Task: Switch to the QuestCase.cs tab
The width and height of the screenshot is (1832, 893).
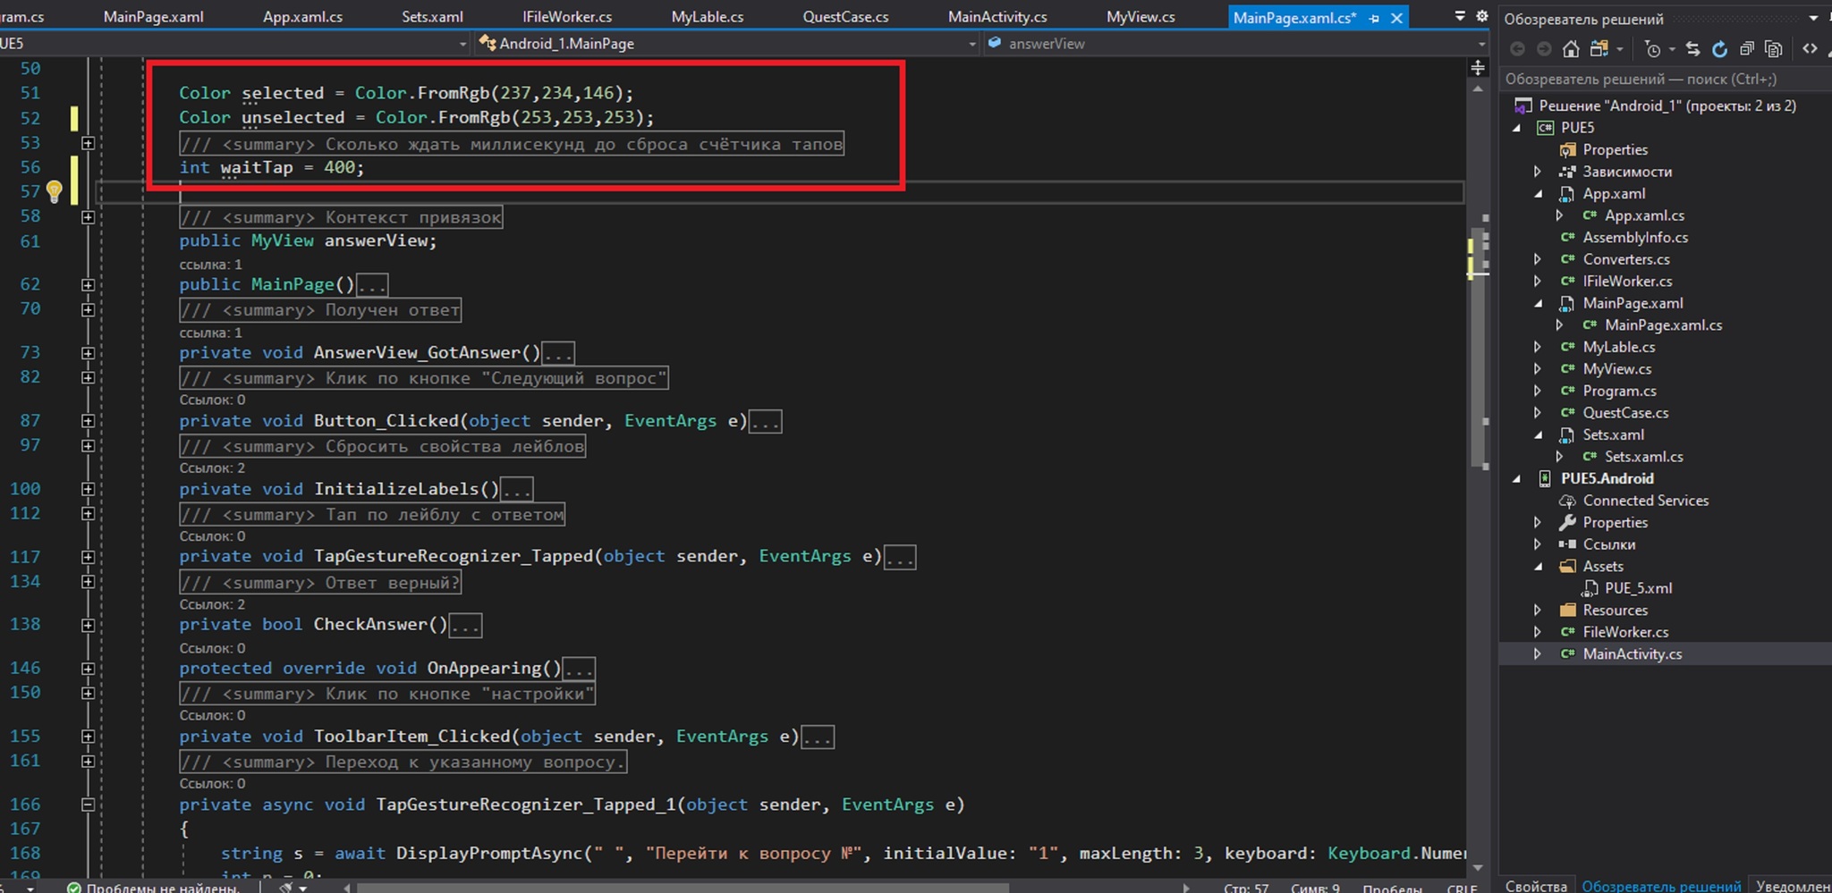Action: point(845,17)
